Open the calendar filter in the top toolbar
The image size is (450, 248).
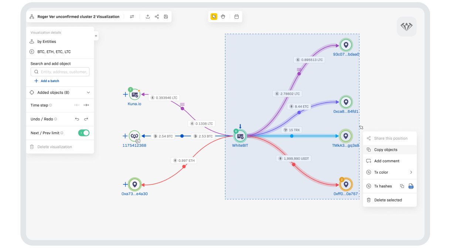236,16
